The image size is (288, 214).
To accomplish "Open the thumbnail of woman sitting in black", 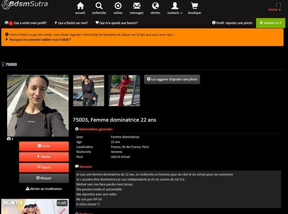I will (89, 91).
